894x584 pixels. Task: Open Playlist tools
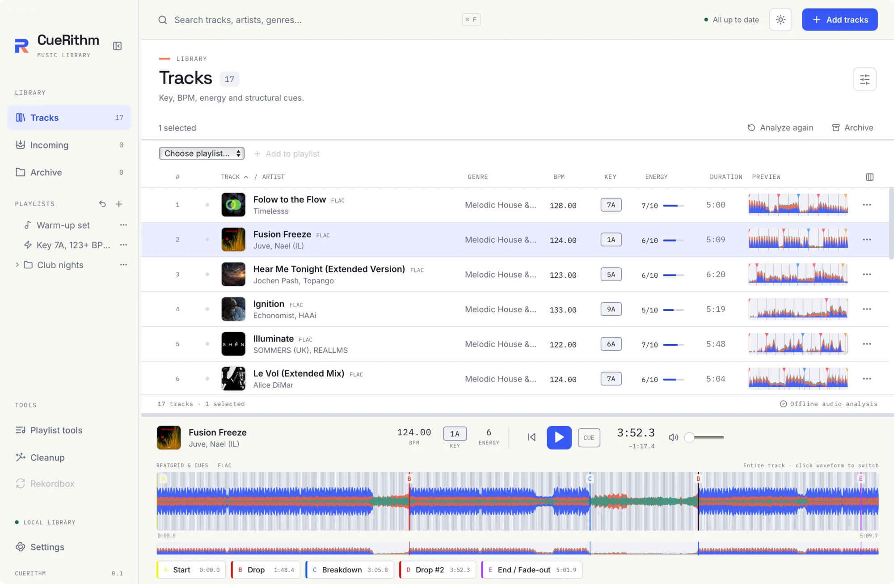pyautogui.click(x=69, y=430)
